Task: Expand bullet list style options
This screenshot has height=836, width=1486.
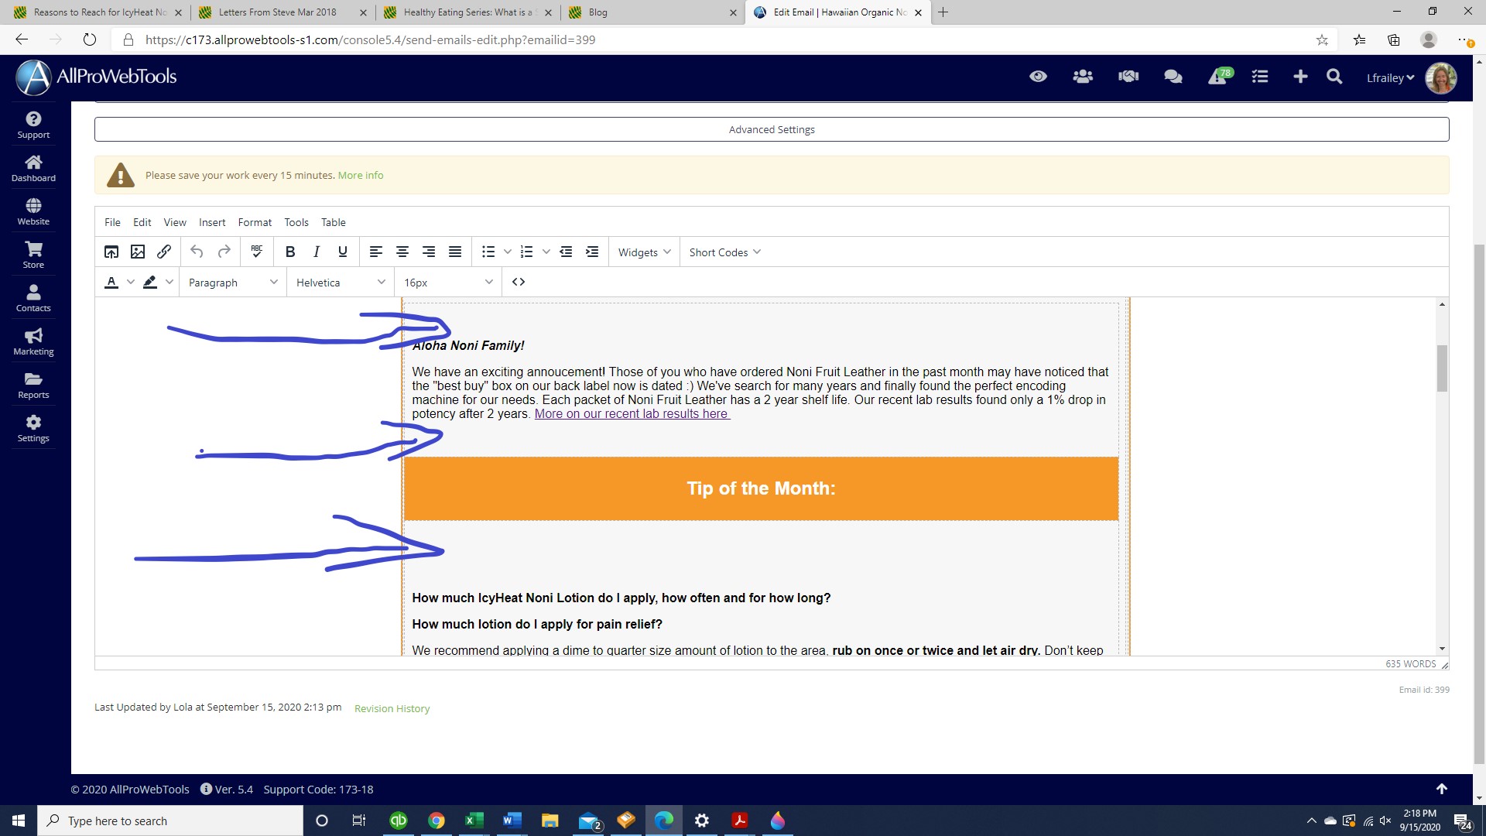Action: pos(508,252)
